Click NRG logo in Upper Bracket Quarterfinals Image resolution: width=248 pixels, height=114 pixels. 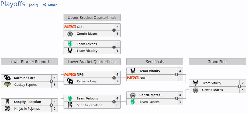70,27
